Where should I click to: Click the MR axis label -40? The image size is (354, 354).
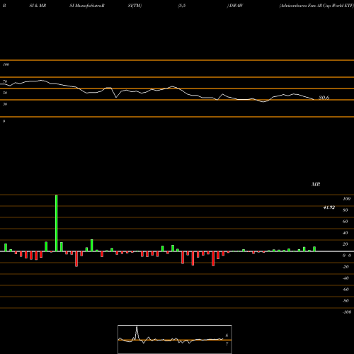click(346, 278)
